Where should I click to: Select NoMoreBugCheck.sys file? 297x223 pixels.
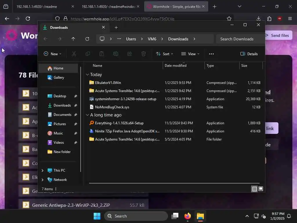pyautogui.click(x=174, y=107)
